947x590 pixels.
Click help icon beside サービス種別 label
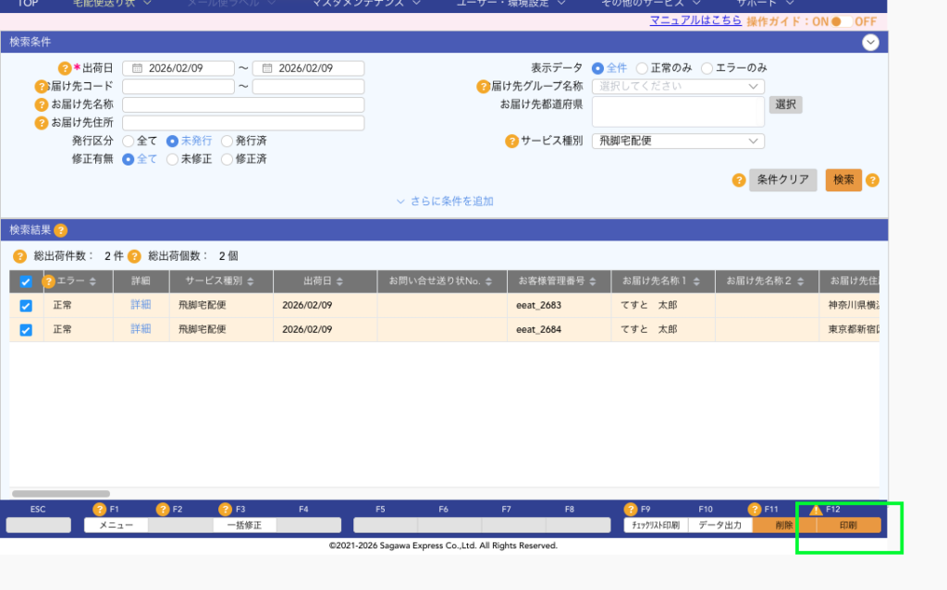[x=511, y=141]
